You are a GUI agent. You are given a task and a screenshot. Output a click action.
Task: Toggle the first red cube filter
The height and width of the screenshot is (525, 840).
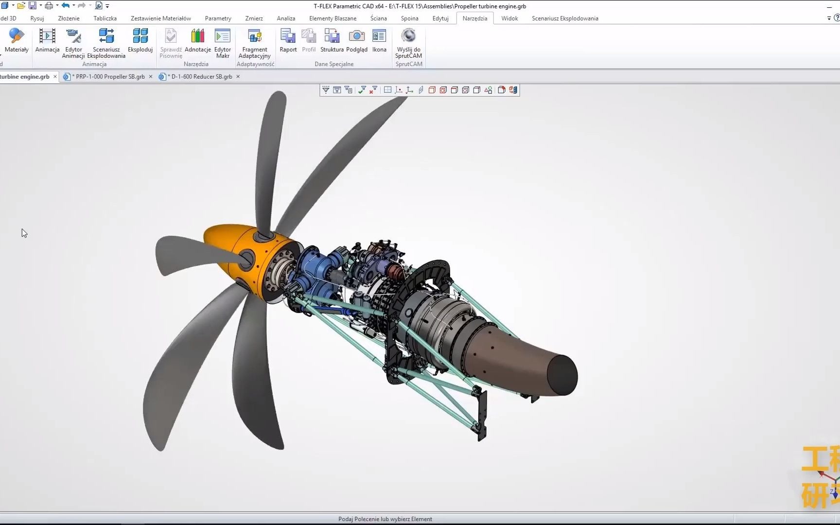point(432,90)
